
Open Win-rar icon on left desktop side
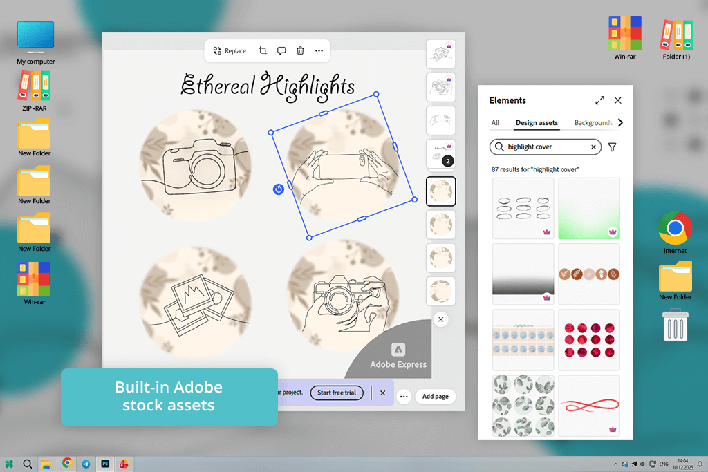click(x=34, y=284)
